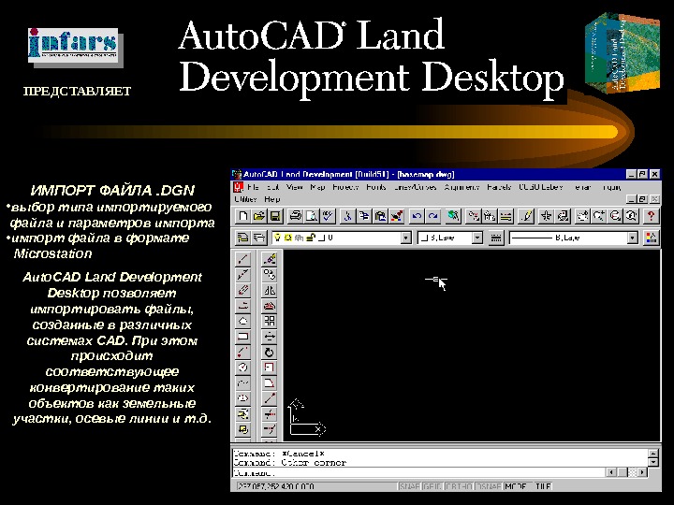674x505 pixels.
Task: Toggle SNAP mode in status bar
Action: point(409,486)
